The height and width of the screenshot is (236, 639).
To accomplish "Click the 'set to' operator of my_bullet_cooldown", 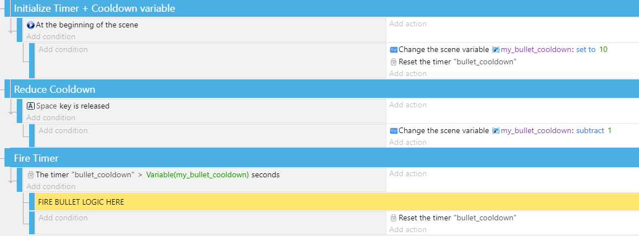I will pos(586,50).
